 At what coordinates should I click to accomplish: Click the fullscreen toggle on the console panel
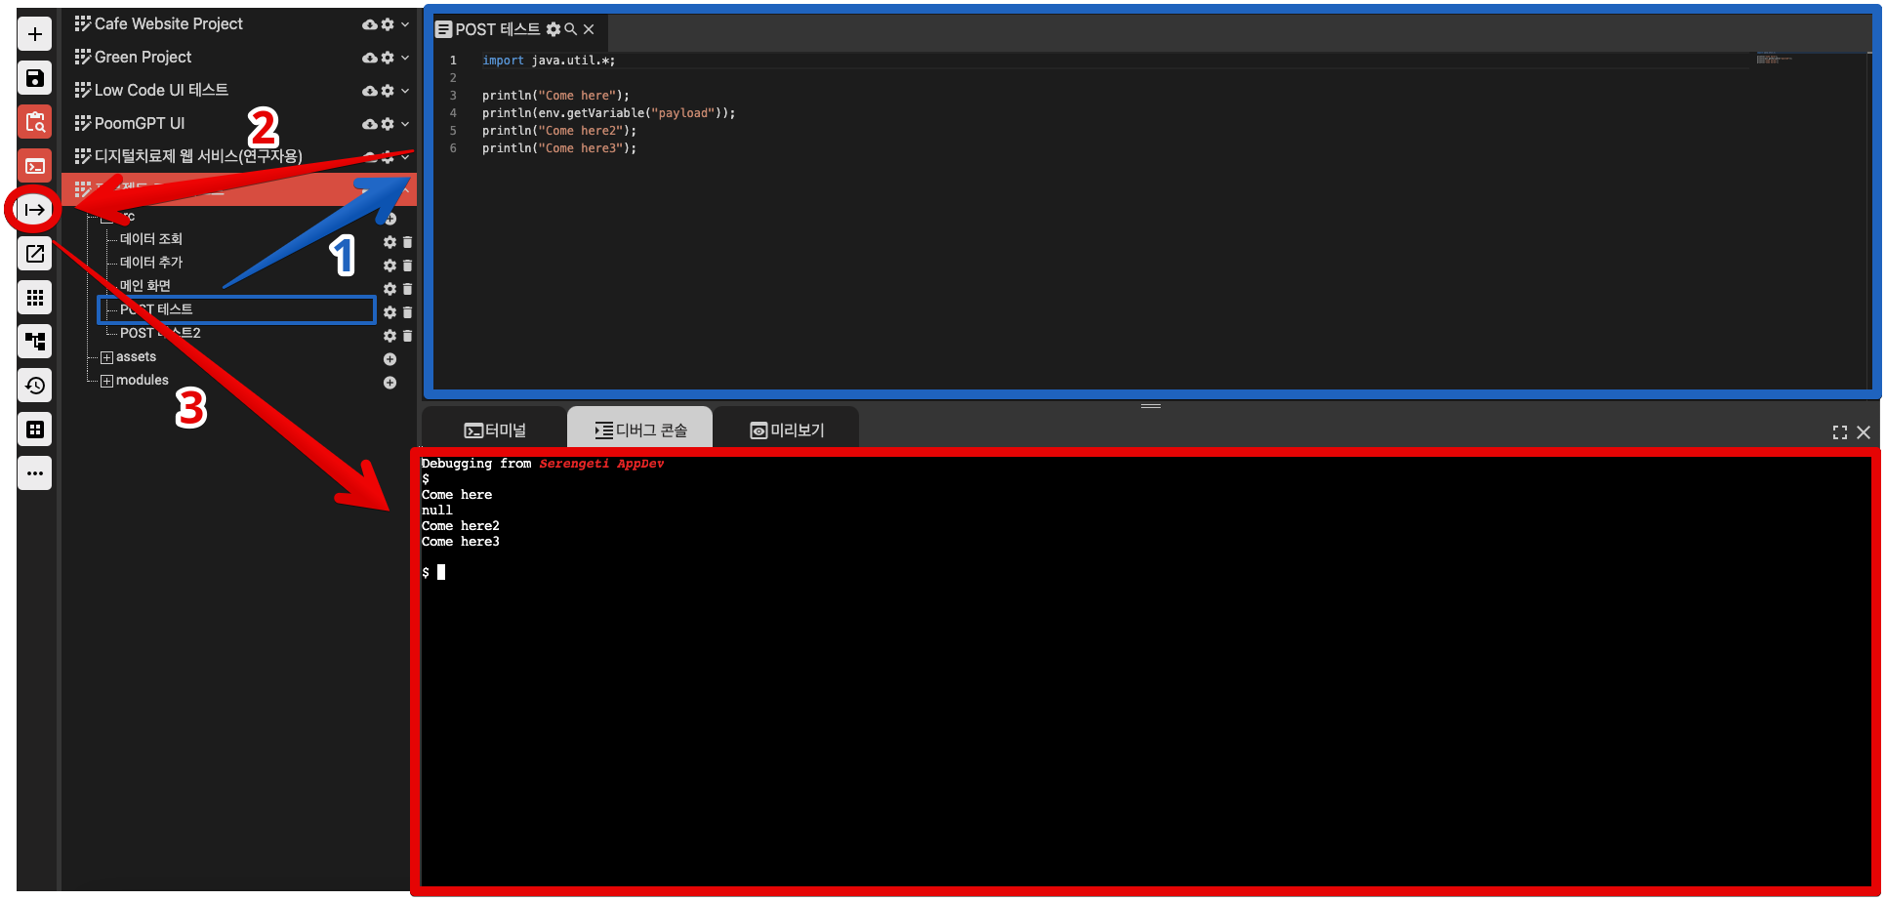[x=1840, y=432]
